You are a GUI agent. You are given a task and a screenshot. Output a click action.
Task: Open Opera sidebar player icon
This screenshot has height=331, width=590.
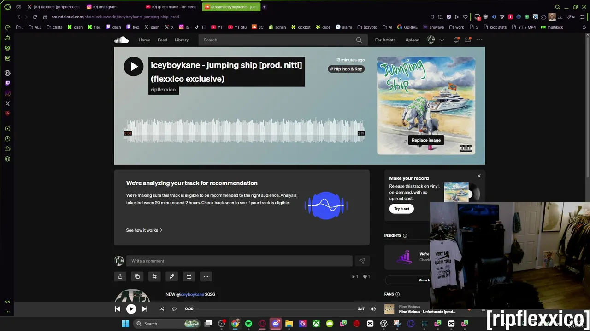pyautogui.click(x=7, y=129)
